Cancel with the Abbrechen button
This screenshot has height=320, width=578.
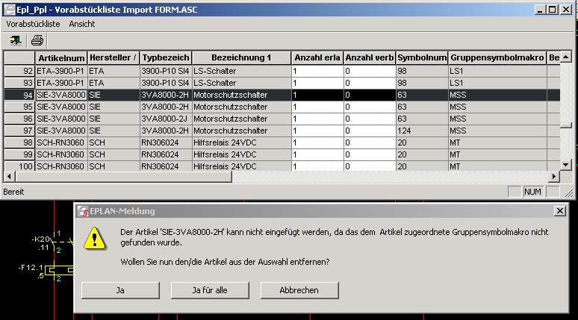pos(299,290)
